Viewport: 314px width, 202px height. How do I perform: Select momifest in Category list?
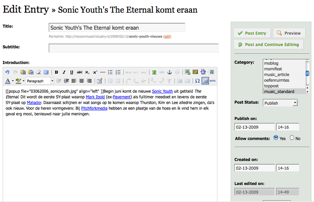click(x=285, y=69)
